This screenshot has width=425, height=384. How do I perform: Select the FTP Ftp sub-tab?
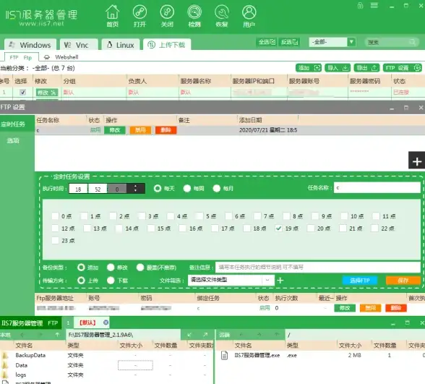click(21, 58)
